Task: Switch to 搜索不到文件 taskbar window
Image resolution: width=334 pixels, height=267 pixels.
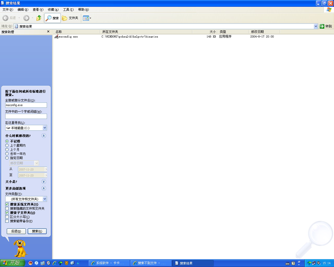Action: point(151,263)
